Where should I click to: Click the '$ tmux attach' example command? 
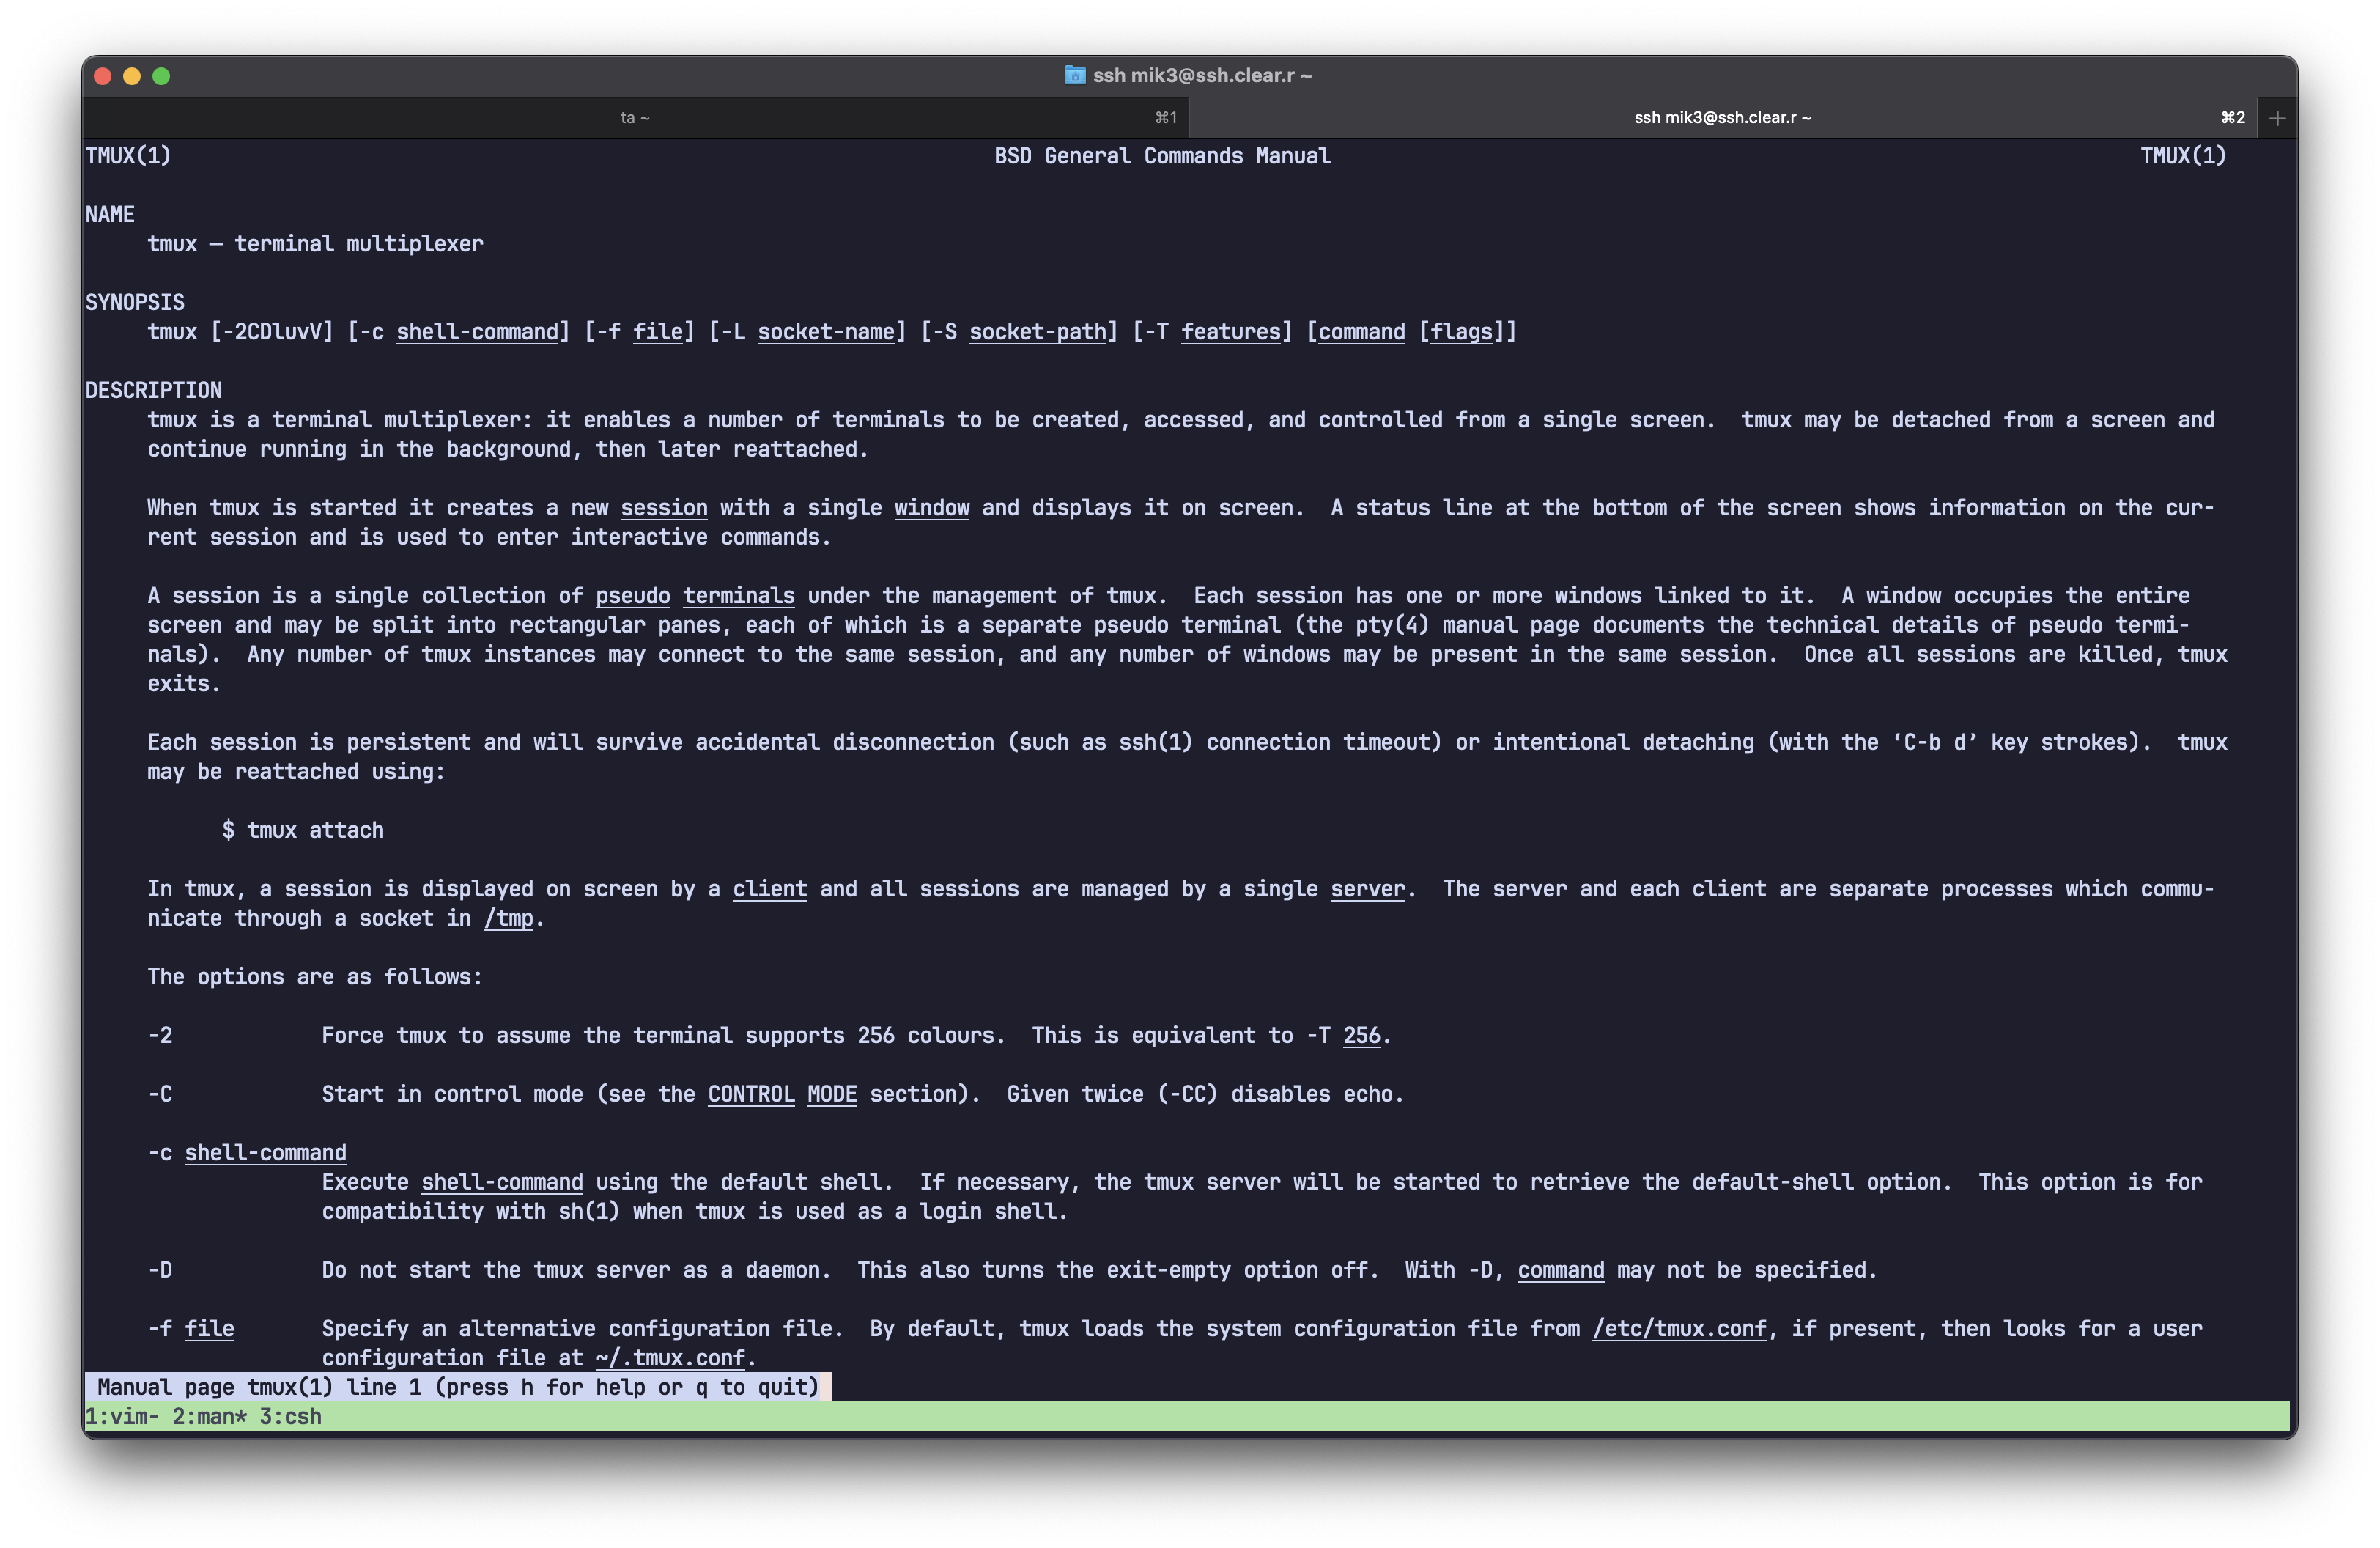[x=303, y=830]
